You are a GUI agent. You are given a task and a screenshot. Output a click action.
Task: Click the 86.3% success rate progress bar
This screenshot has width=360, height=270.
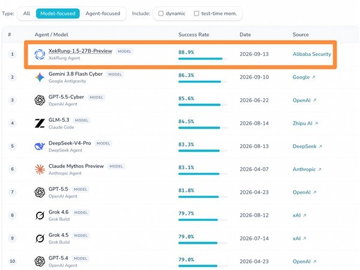pyautogui.click(x=203, y=82)
